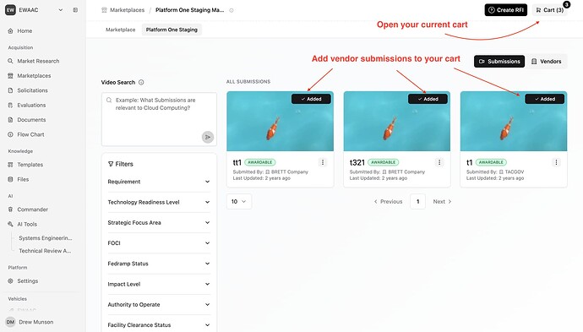This screenshot has width=583, height=332.
Task: Open Market Research page
Action: point(38,61)
